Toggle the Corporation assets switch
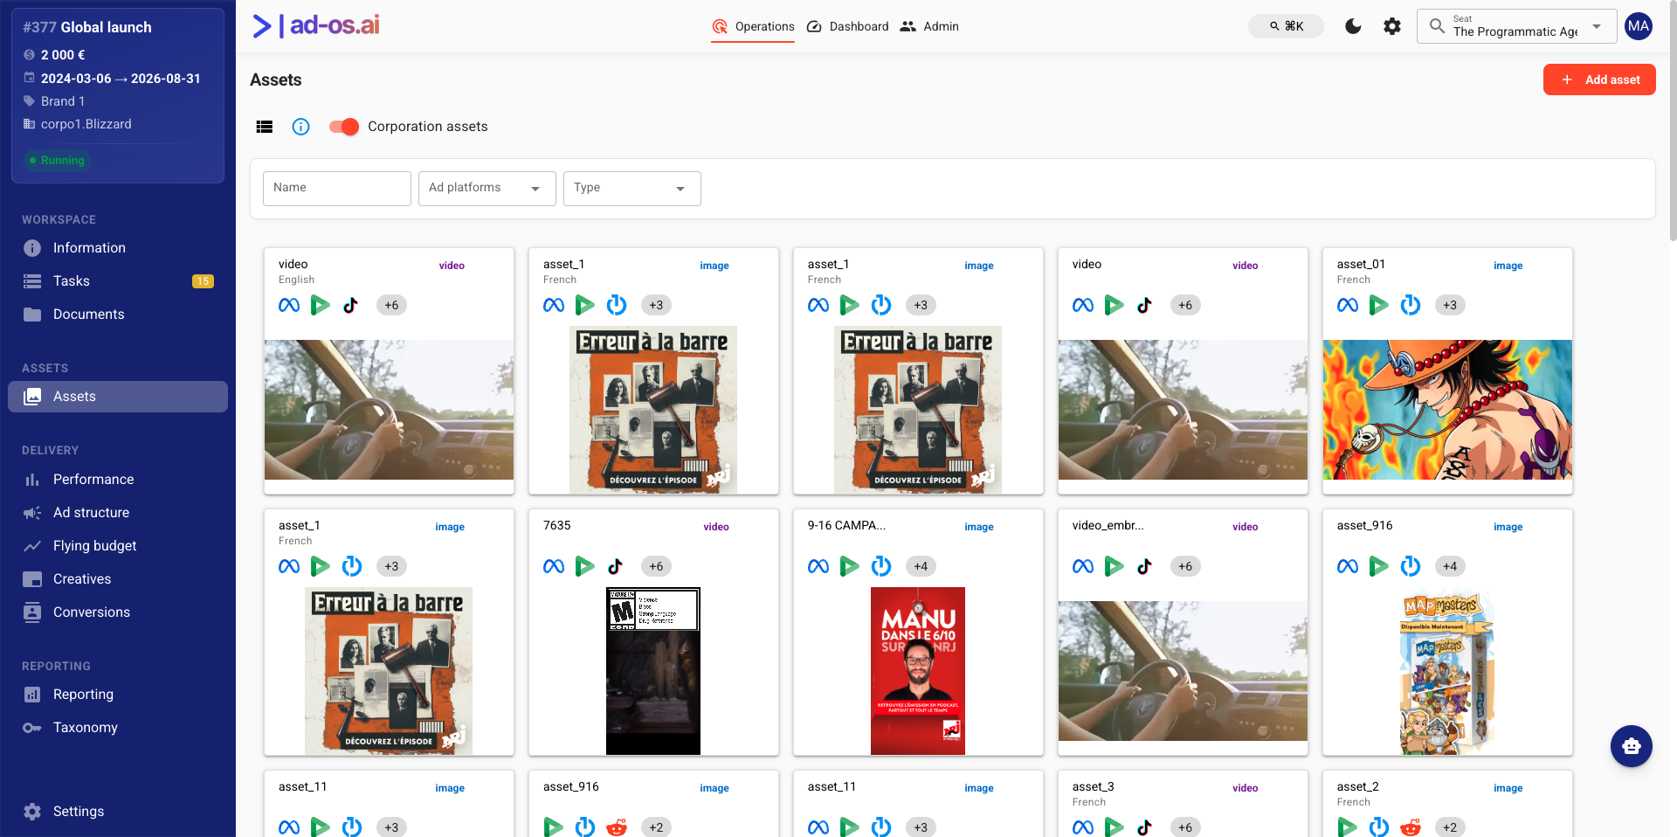The height and width of the screenshot is (837, 1677). tap(344, 127)
